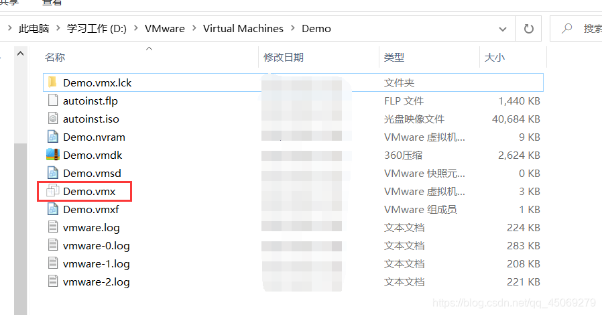
Task: Click the search magnifier icon
Action: pos(566,28)
